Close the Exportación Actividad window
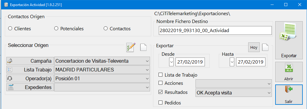The width and height of the screenshot is (307, 109). coord(300,5)
